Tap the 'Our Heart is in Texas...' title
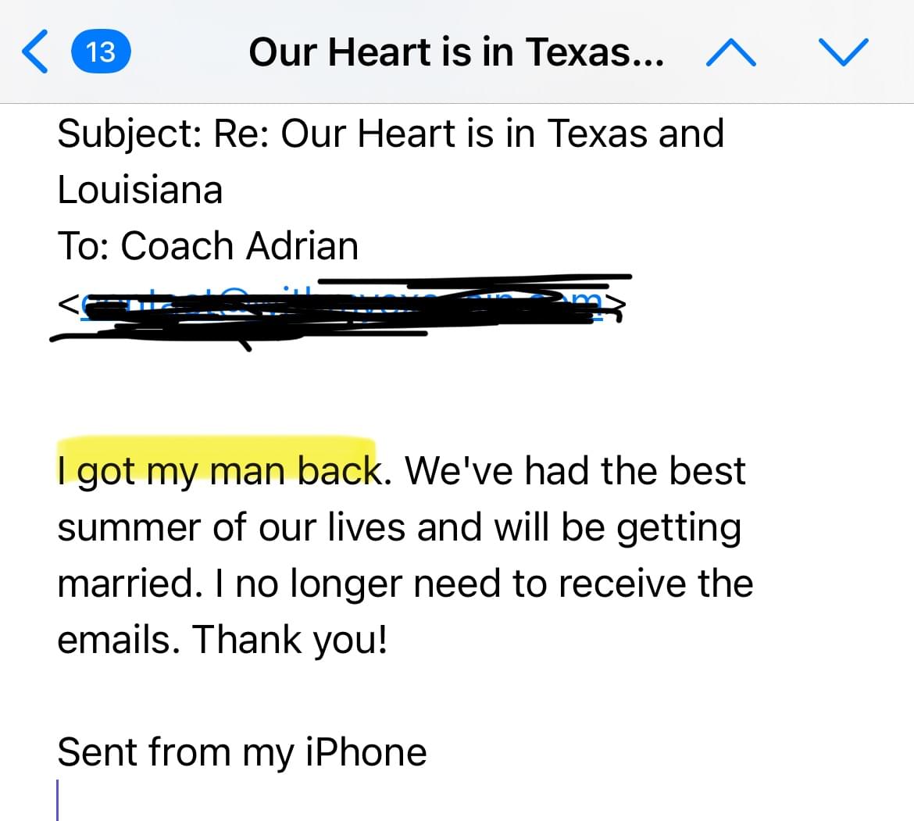The image size is (914, 821). (456, 52)
